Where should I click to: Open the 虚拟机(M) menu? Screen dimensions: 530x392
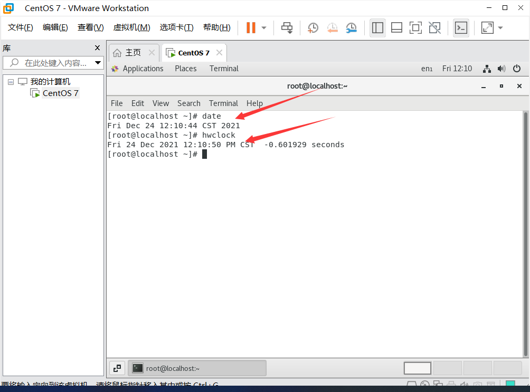(131, 27)
